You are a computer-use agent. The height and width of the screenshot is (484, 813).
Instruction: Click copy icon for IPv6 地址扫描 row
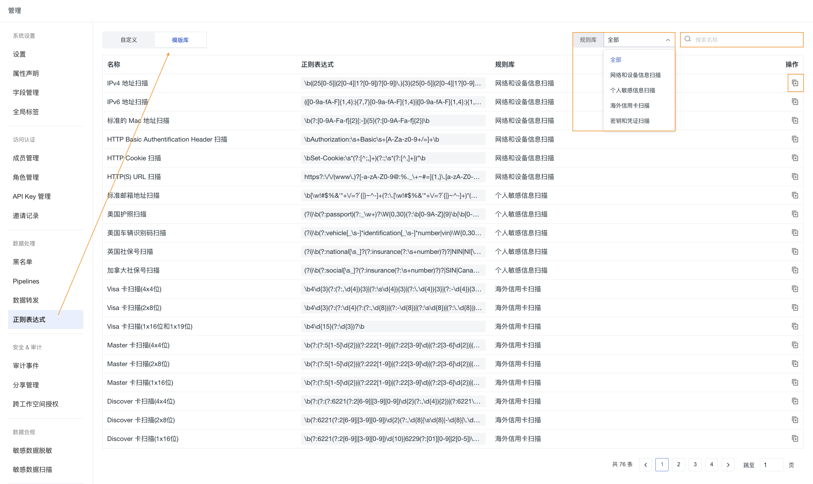pos(795,102)
